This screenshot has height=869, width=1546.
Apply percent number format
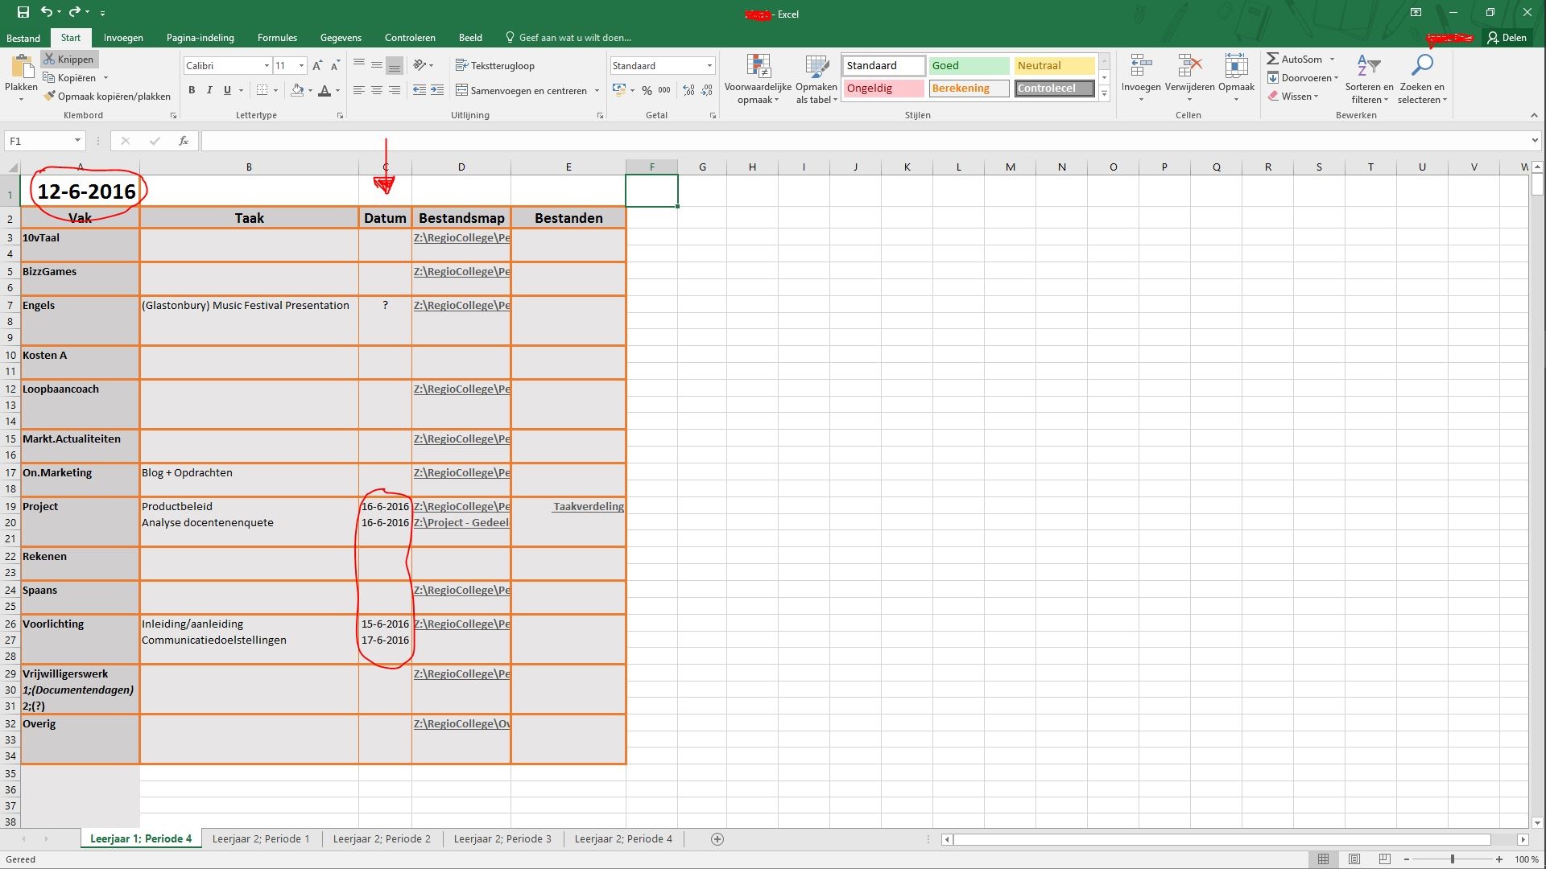(x=645, y=90)
